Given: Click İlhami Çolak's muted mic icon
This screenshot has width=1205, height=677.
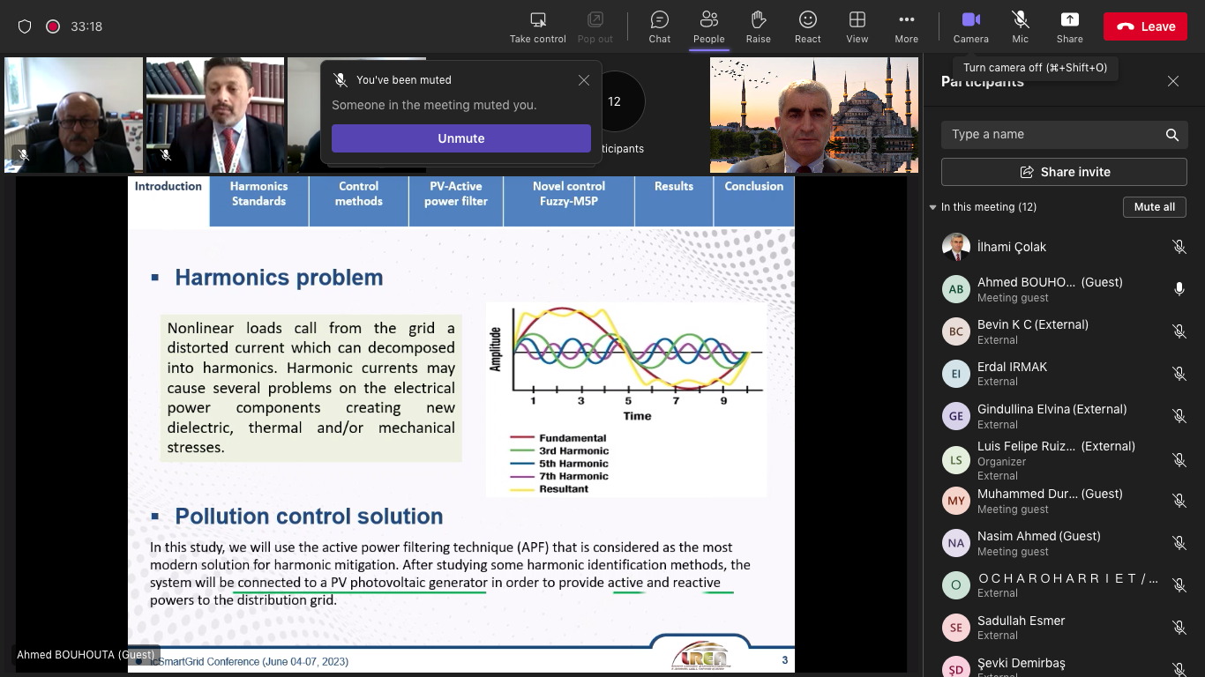Looking at the screenshot, I should click(1179, 247).
